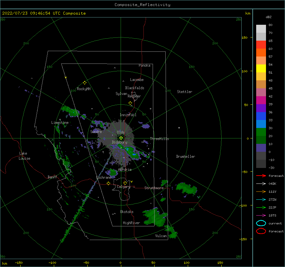Click the Cochrane label
The height and width of the screenshot is (267, 285).
104,177
